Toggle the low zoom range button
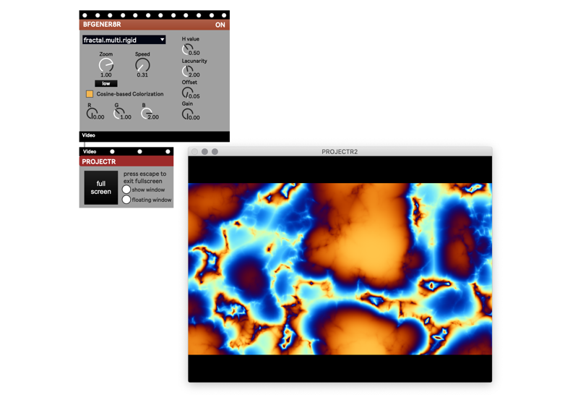Viewport: 578px width, 395px height. click(105, 83)
